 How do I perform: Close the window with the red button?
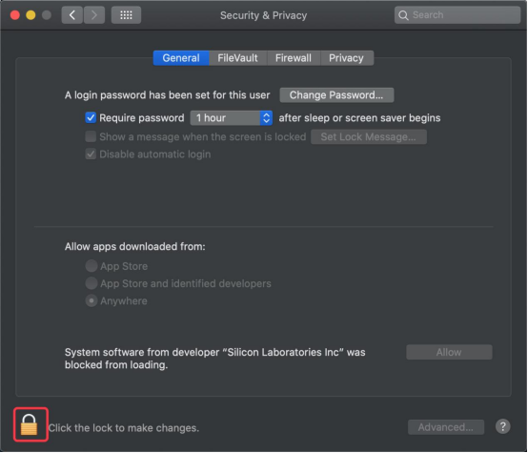click(x=15, y=15)
